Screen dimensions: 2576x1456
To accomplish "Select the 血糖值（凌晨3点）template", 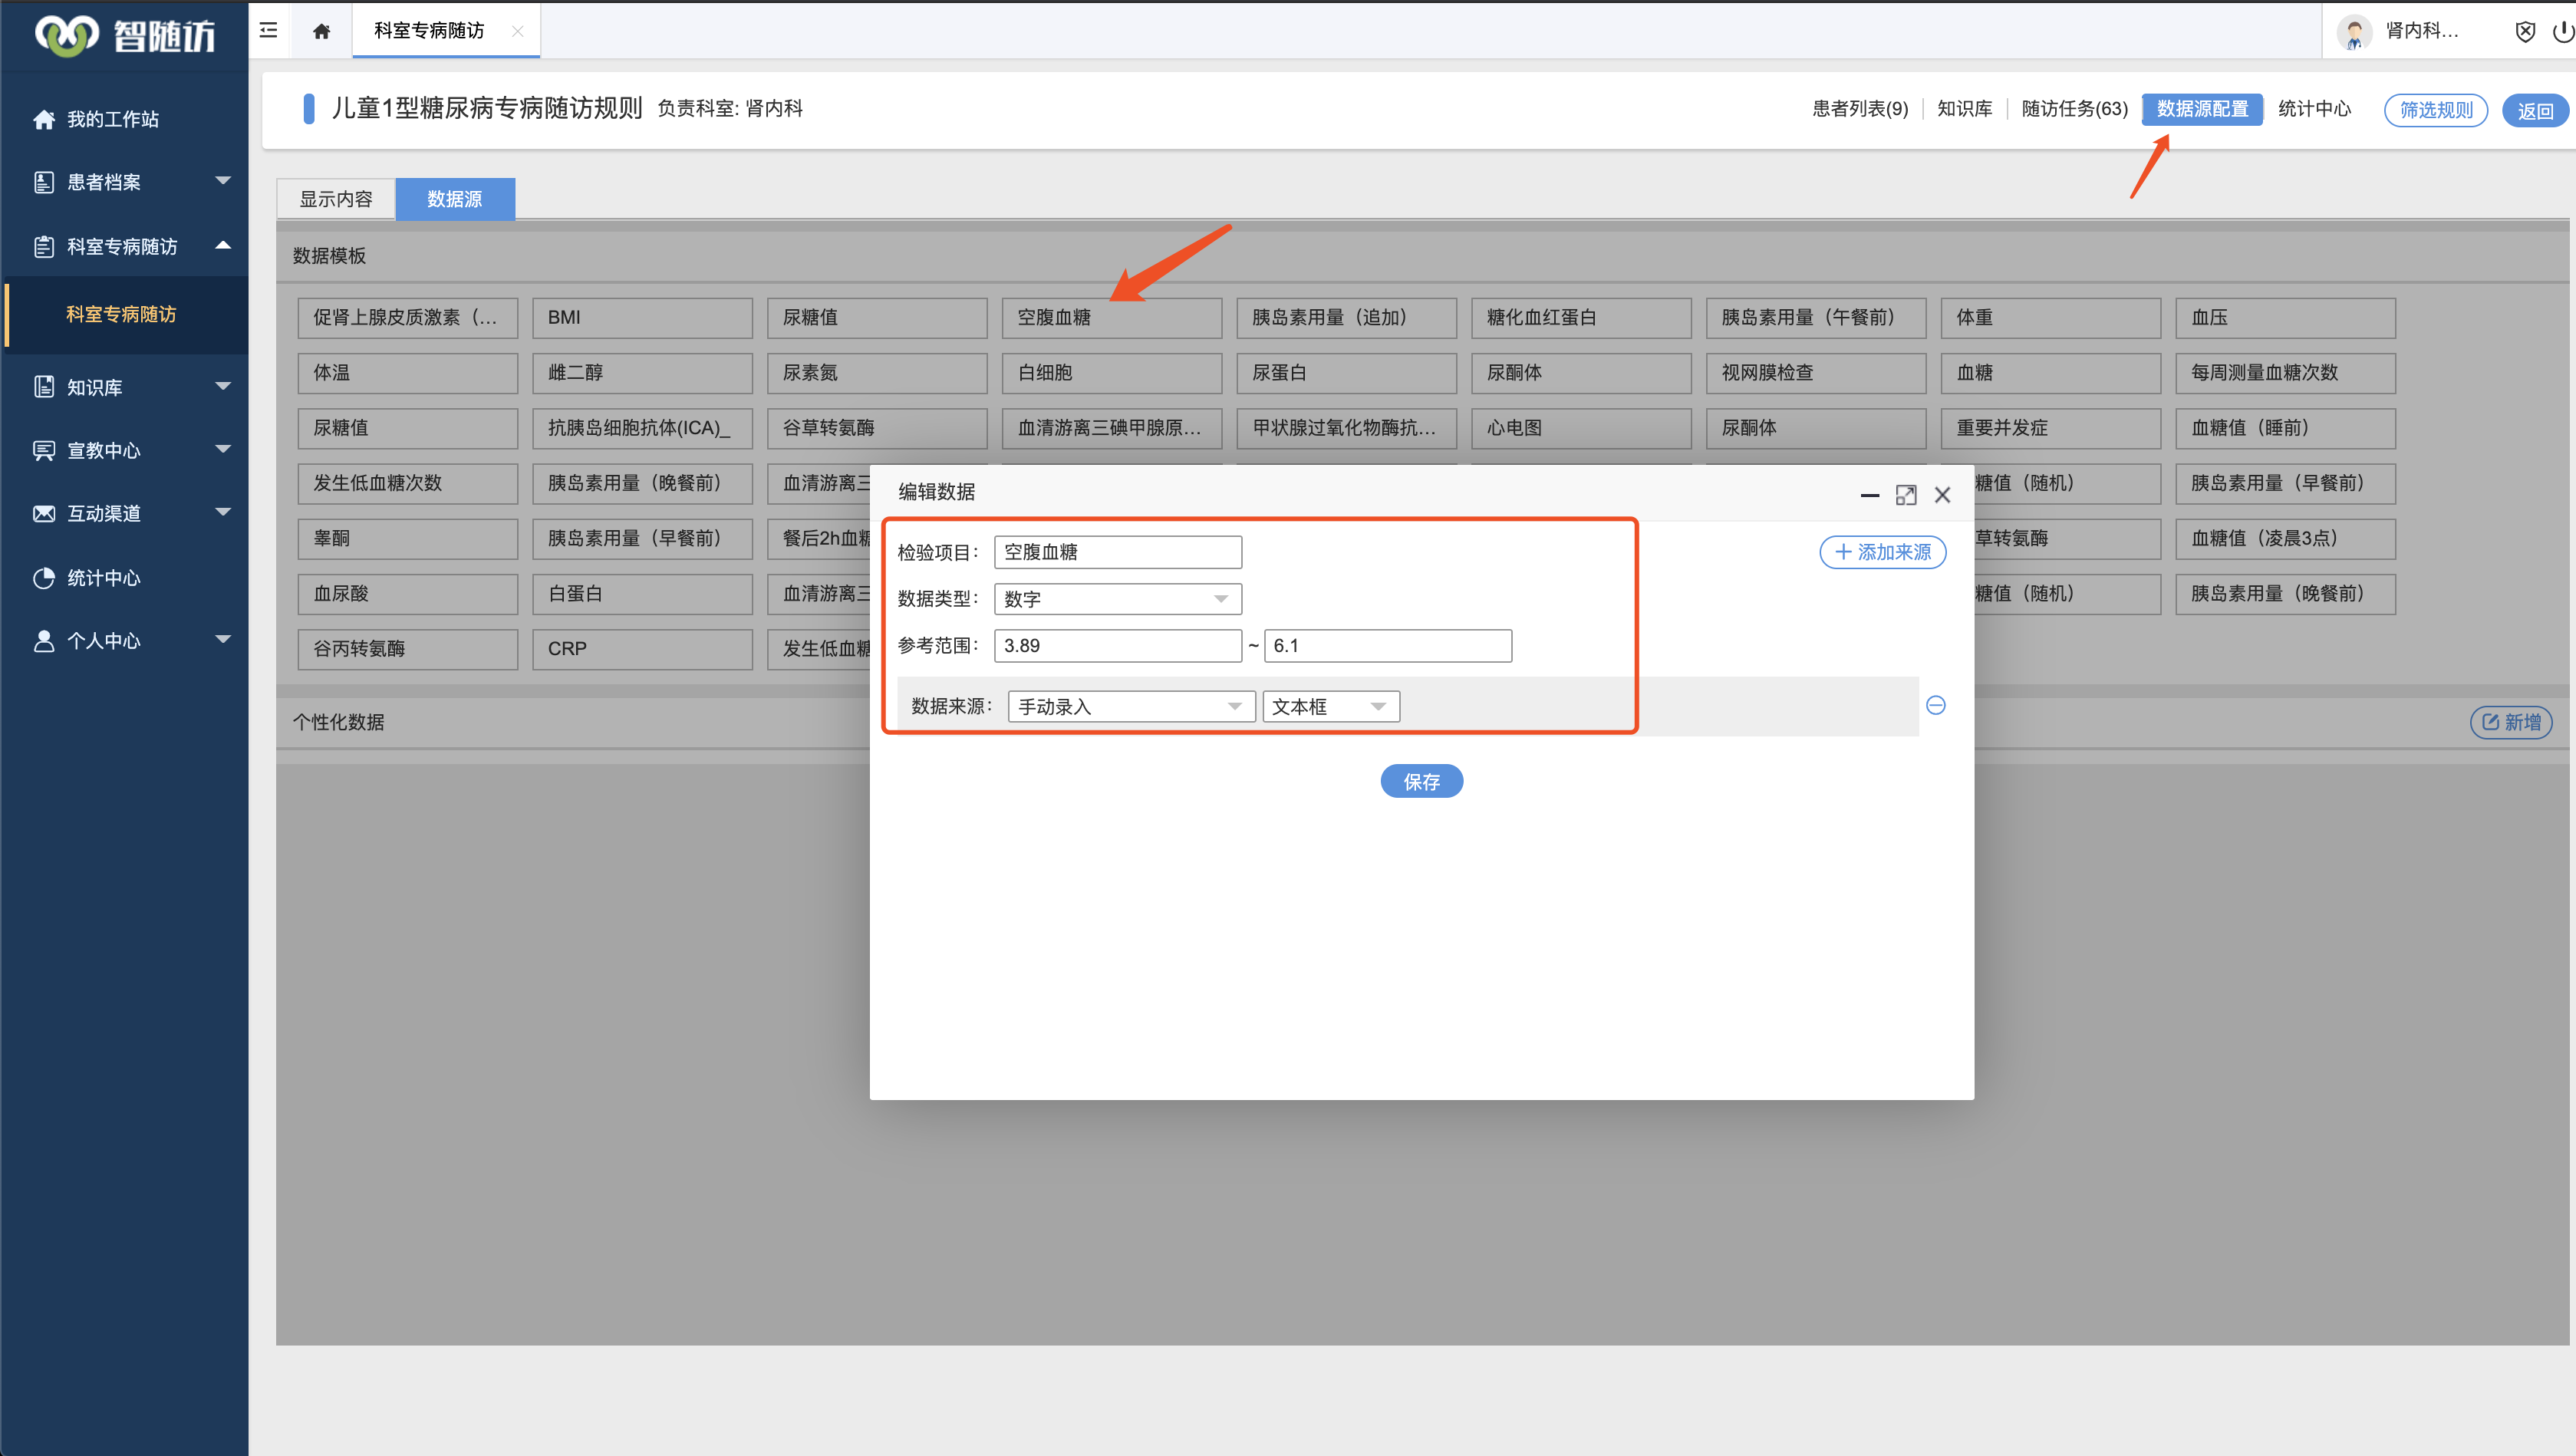I will pyautogui.click(x=2285, y=538).
